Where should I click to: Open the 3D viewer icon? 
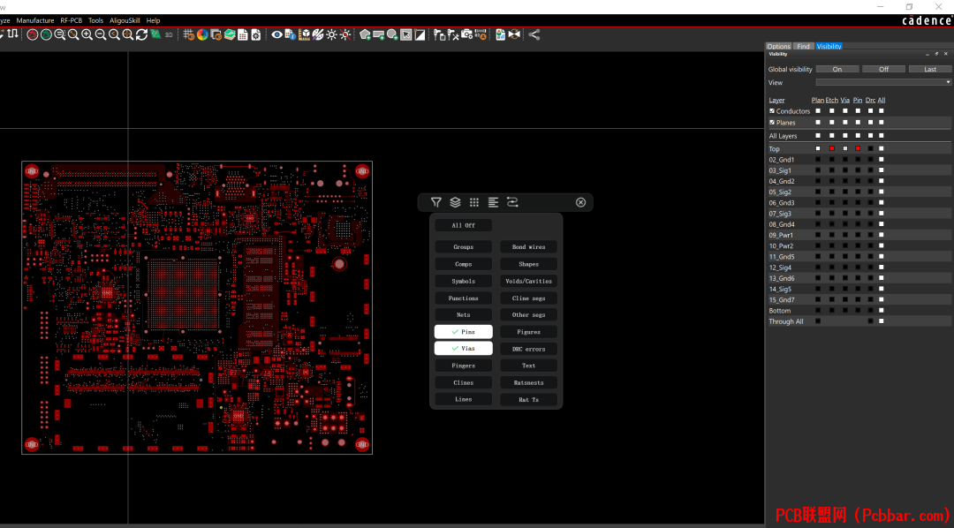169,34
